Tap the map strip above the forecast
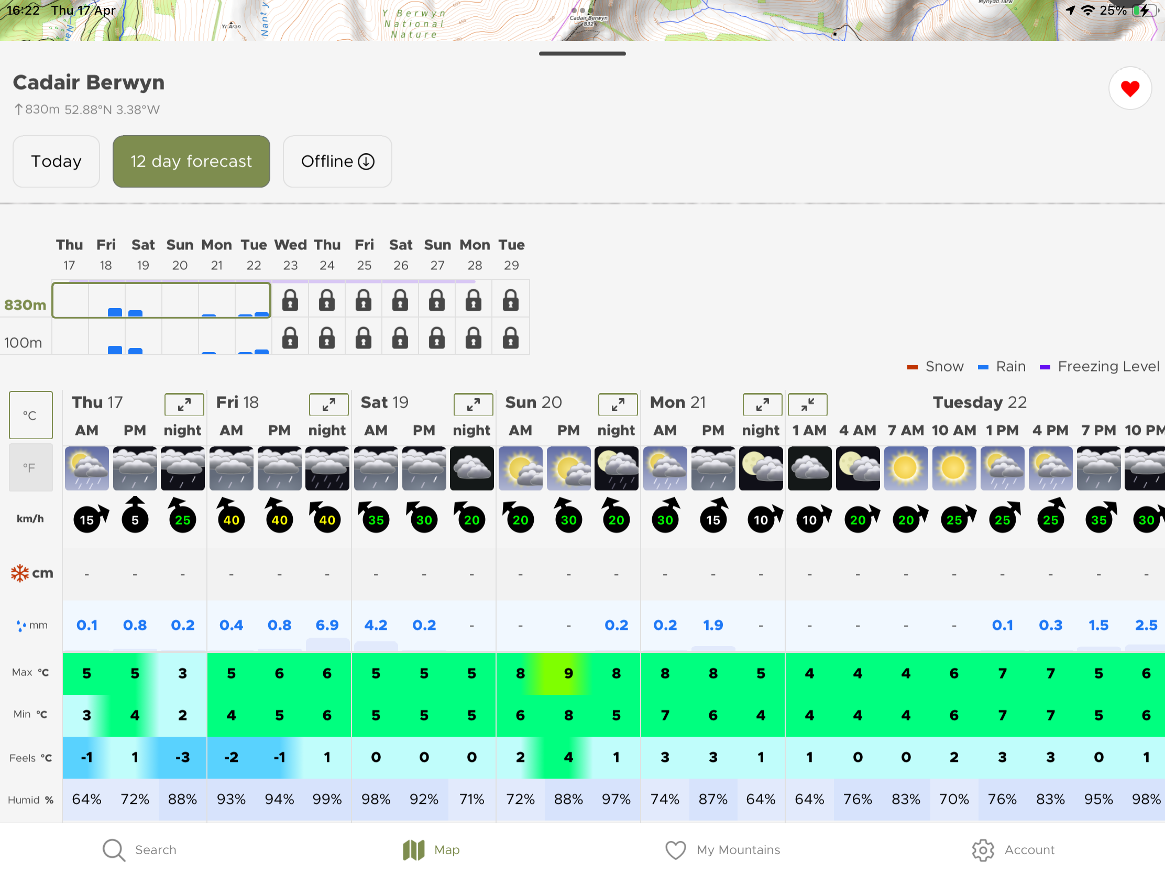The image size is (1165, 874). pos(582,20)
